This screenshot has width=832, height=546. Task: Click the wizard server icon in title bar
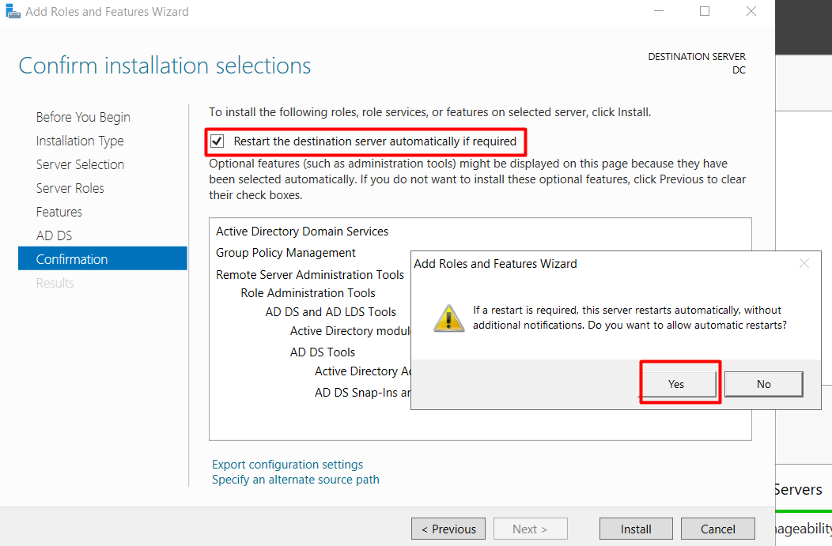(13, 12)
